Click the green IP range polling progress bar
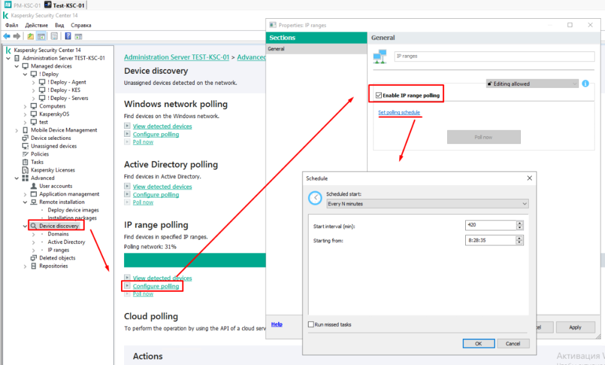605x365 pixels. [195, 260]
